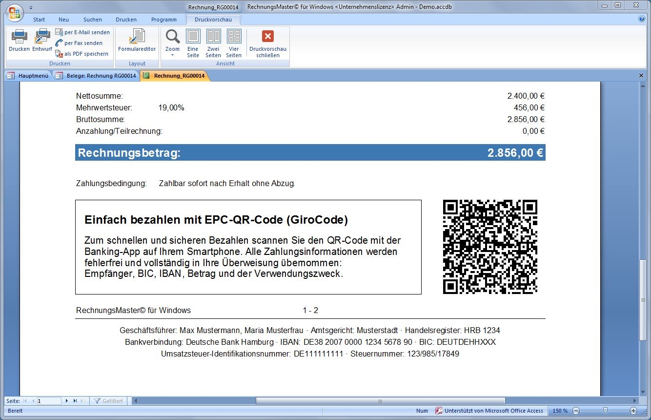The height and width of the screenshot is (420, 651).
Task: Expand the Quick Access Toolbar customize arrow
Action: pyautogui.click(x=31, y=8)
